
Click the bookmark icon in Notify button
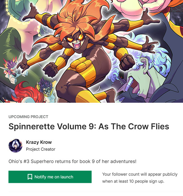click(30, 177)
